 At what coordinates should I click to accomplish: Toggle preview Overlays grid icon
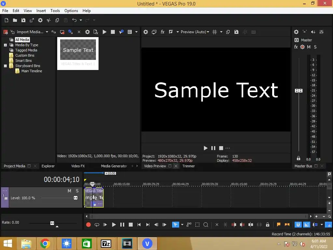215,32
